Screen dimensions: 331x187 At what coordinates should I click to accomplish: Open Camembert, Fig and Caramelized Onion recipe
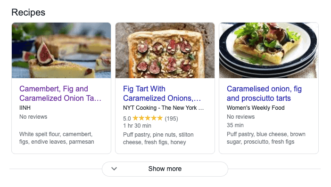coord(60,93)
